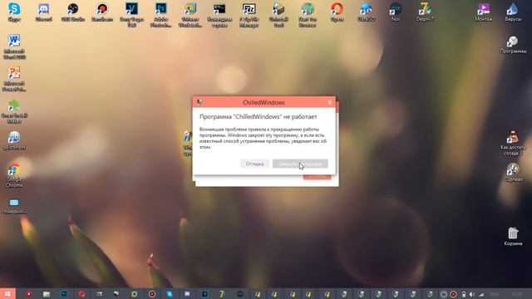Close the ChilledWindows error dialog
Screen dimensions: 532x299
pos(330,102)
